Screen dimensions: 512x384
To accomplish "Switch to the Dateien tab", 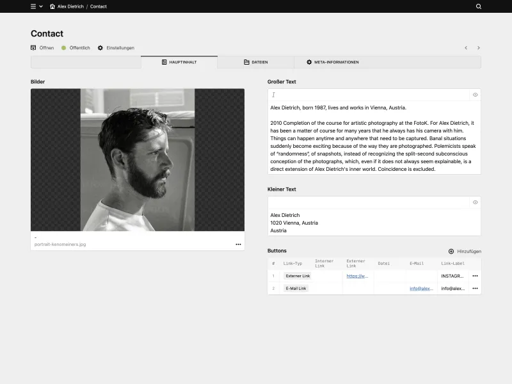I will 256,62.
